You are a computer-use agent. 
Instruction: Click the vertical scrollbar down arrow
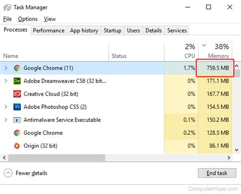(x=236, y=150)
